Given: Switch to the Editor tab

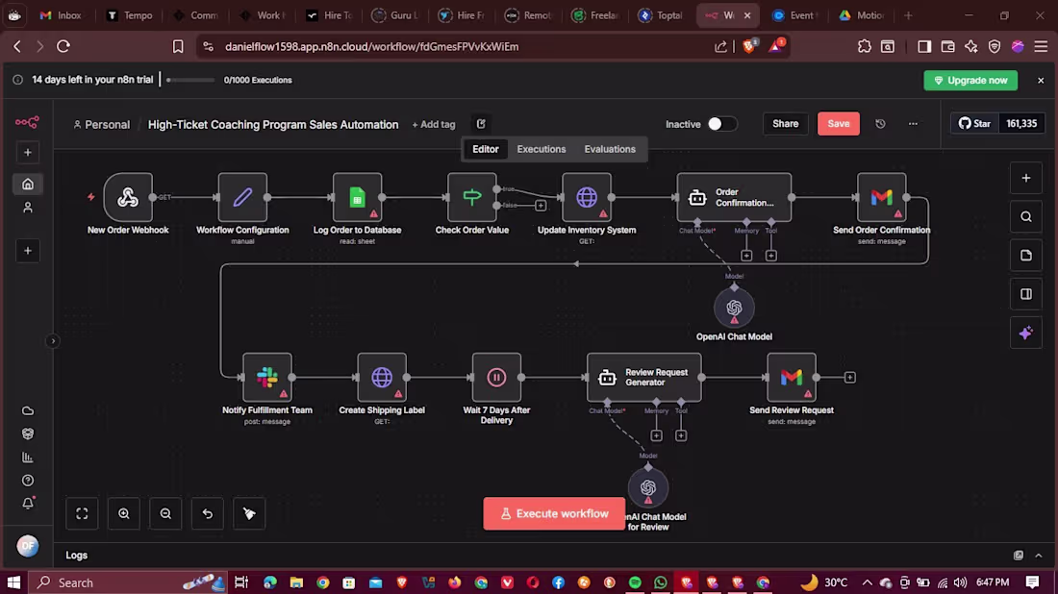Looking at the screenshot, I should pos(485,149).
